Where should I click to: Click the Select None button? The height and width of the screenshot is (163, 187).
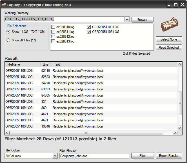tap(169, 39)
